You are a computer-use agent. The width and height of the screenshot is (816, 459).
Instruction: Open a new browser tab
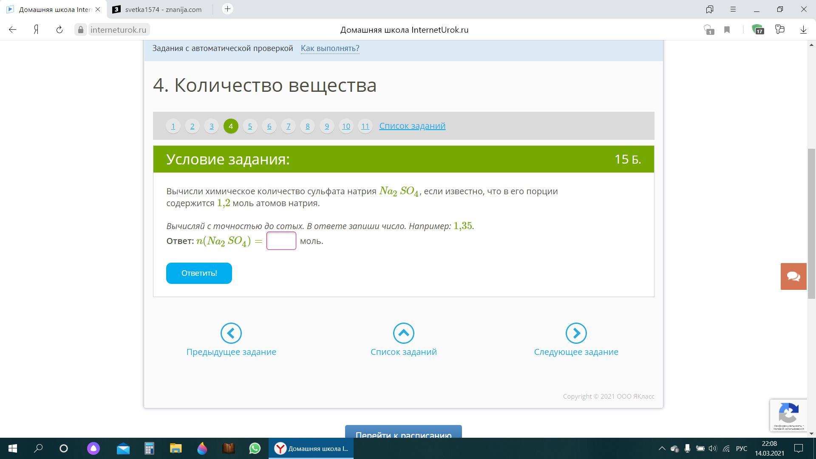tap(227, 9)
